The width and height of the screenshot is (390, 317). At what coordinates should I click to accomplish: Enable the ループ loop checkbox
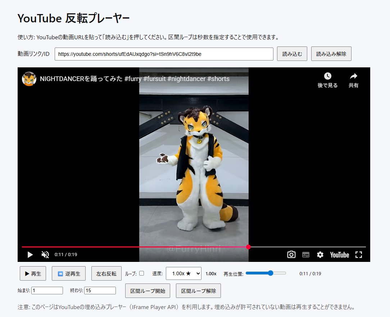click(141, 273)
